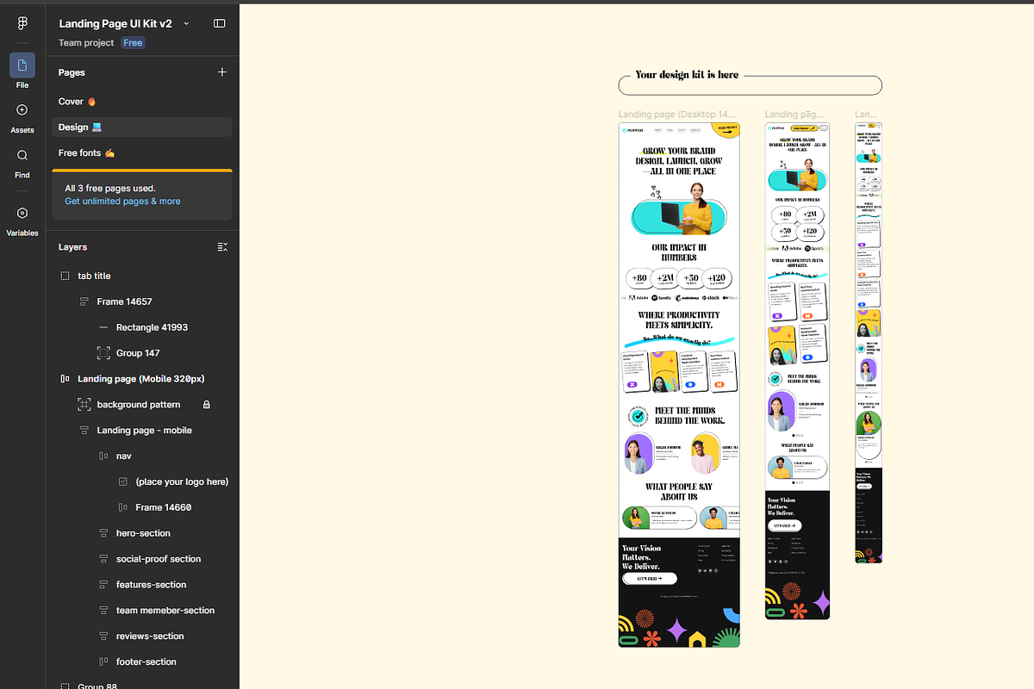This screenshot has height=689, width=1034.
Task: Open the Variables sidebar panel
Action: coord(22,221)
